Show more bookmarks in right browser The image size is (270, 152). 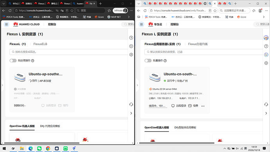[264, 17]
